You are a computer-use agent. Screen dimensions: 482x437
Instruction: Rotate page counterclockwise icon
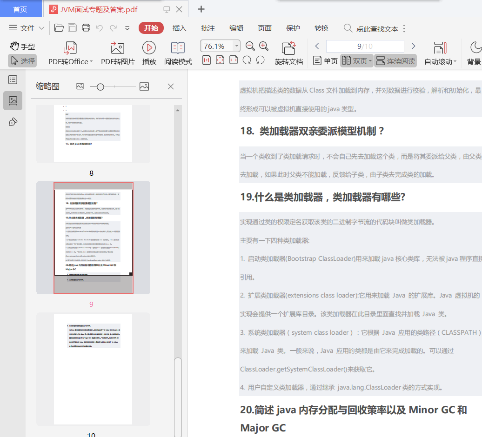[261, 60]
